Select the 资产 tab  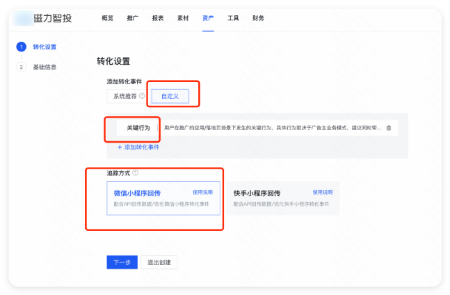(208, 18)
